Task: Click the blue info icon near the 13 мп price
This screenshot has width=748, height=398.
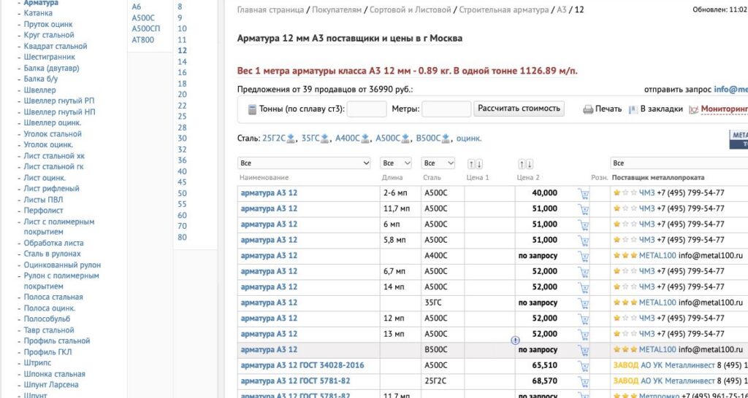Action: click(515, 340)
